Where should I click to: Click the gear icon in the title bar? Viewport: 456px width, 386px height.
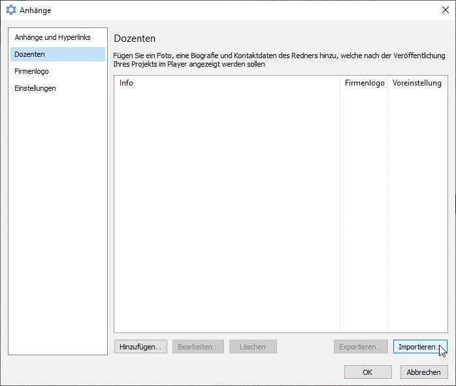point(11,10)
